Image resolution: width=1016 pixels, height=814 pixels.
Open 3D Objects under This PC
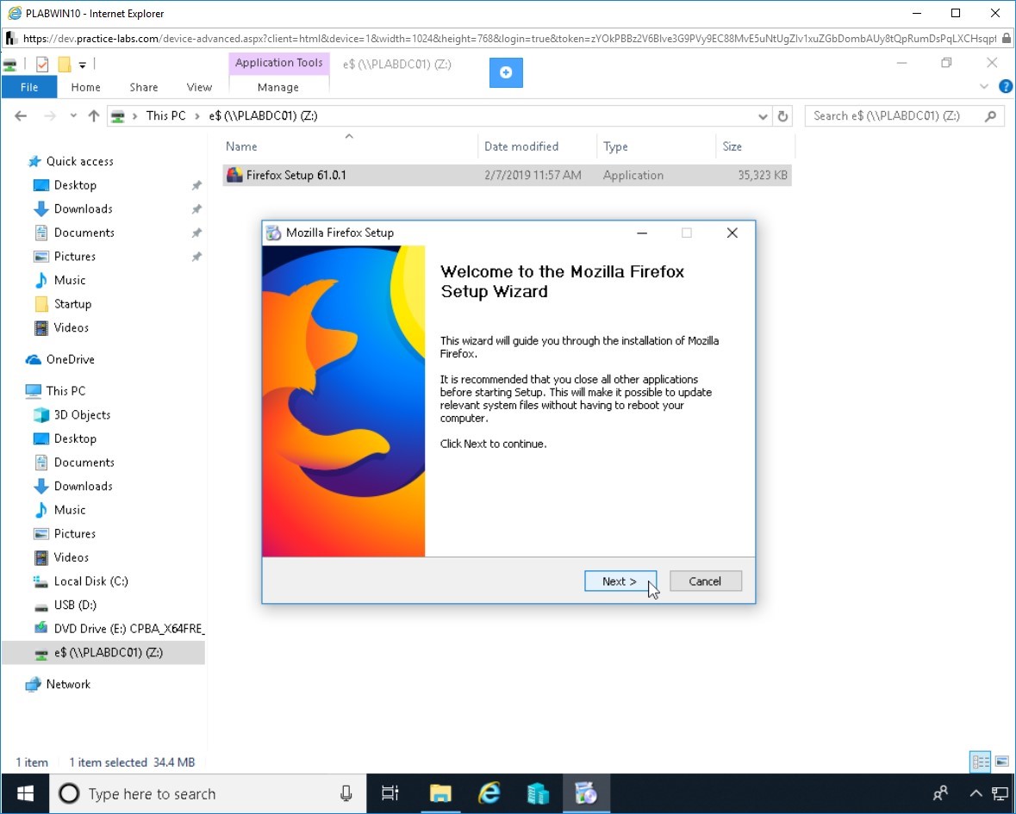click(x=82, y=414)
